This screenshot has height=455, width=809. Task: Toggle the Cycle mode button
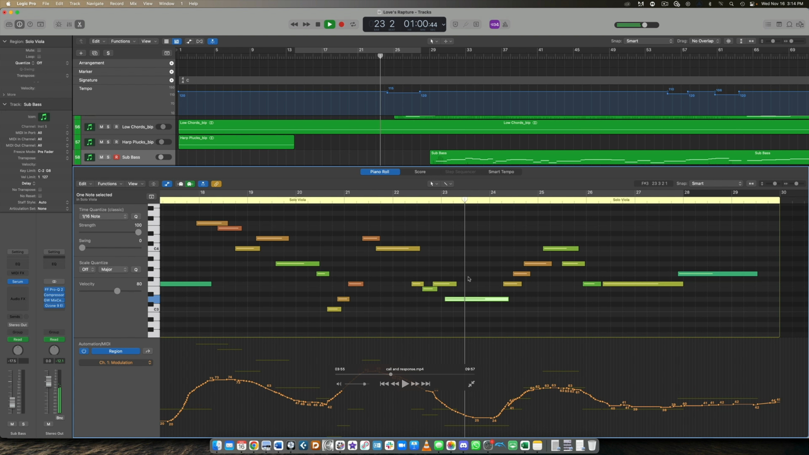pos(353,24)
